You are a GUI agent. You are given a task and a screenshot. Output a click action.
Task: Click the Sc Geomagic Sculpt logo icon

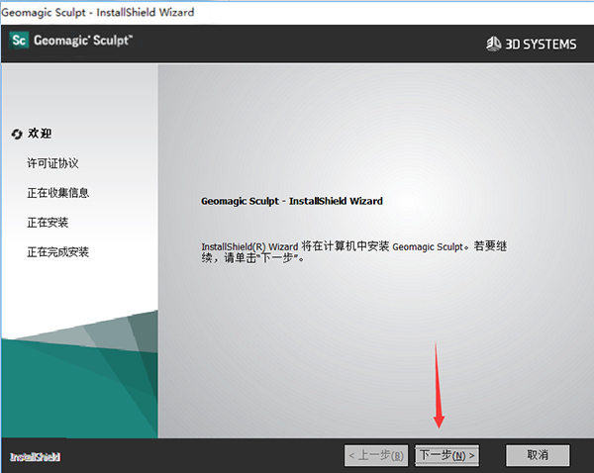[19, 41]
